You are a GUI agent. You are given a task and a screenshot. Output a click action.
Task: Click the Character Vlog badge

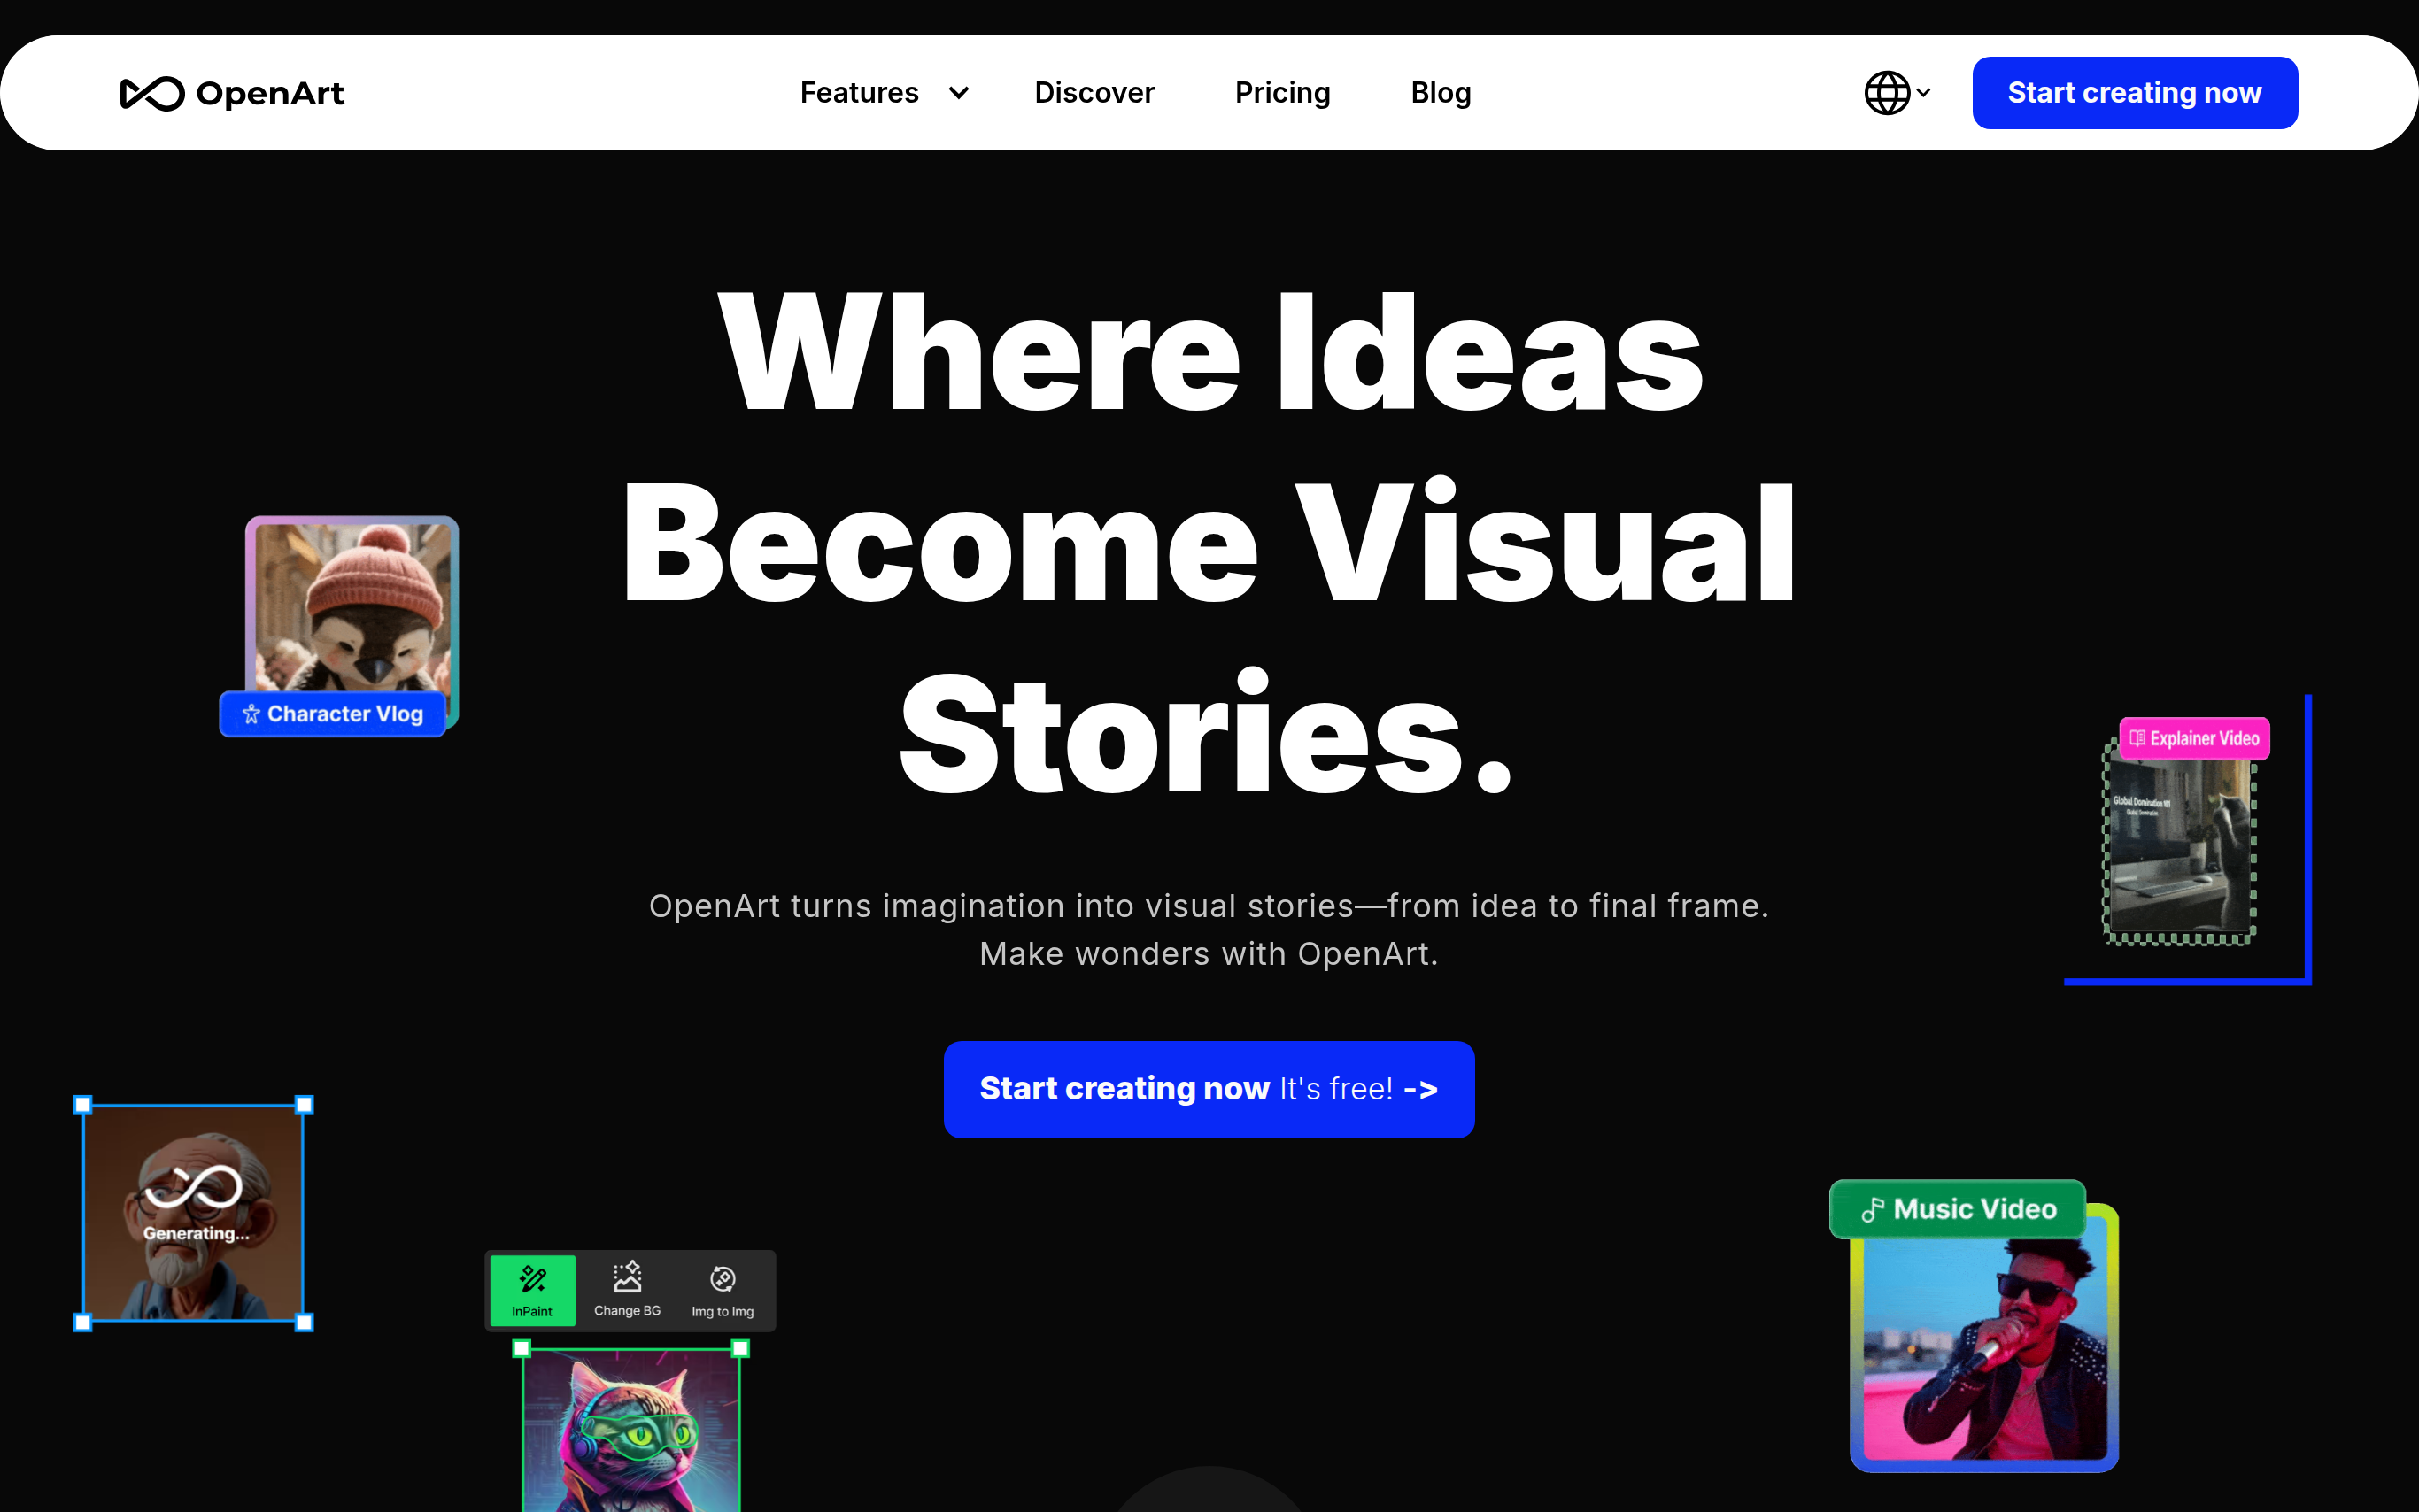point(333,714)
